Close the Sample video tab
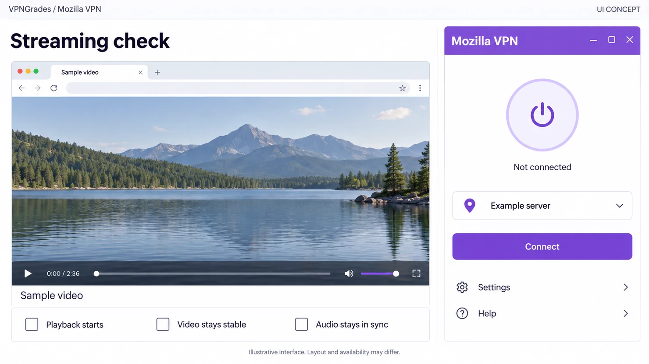 (141, 73)
